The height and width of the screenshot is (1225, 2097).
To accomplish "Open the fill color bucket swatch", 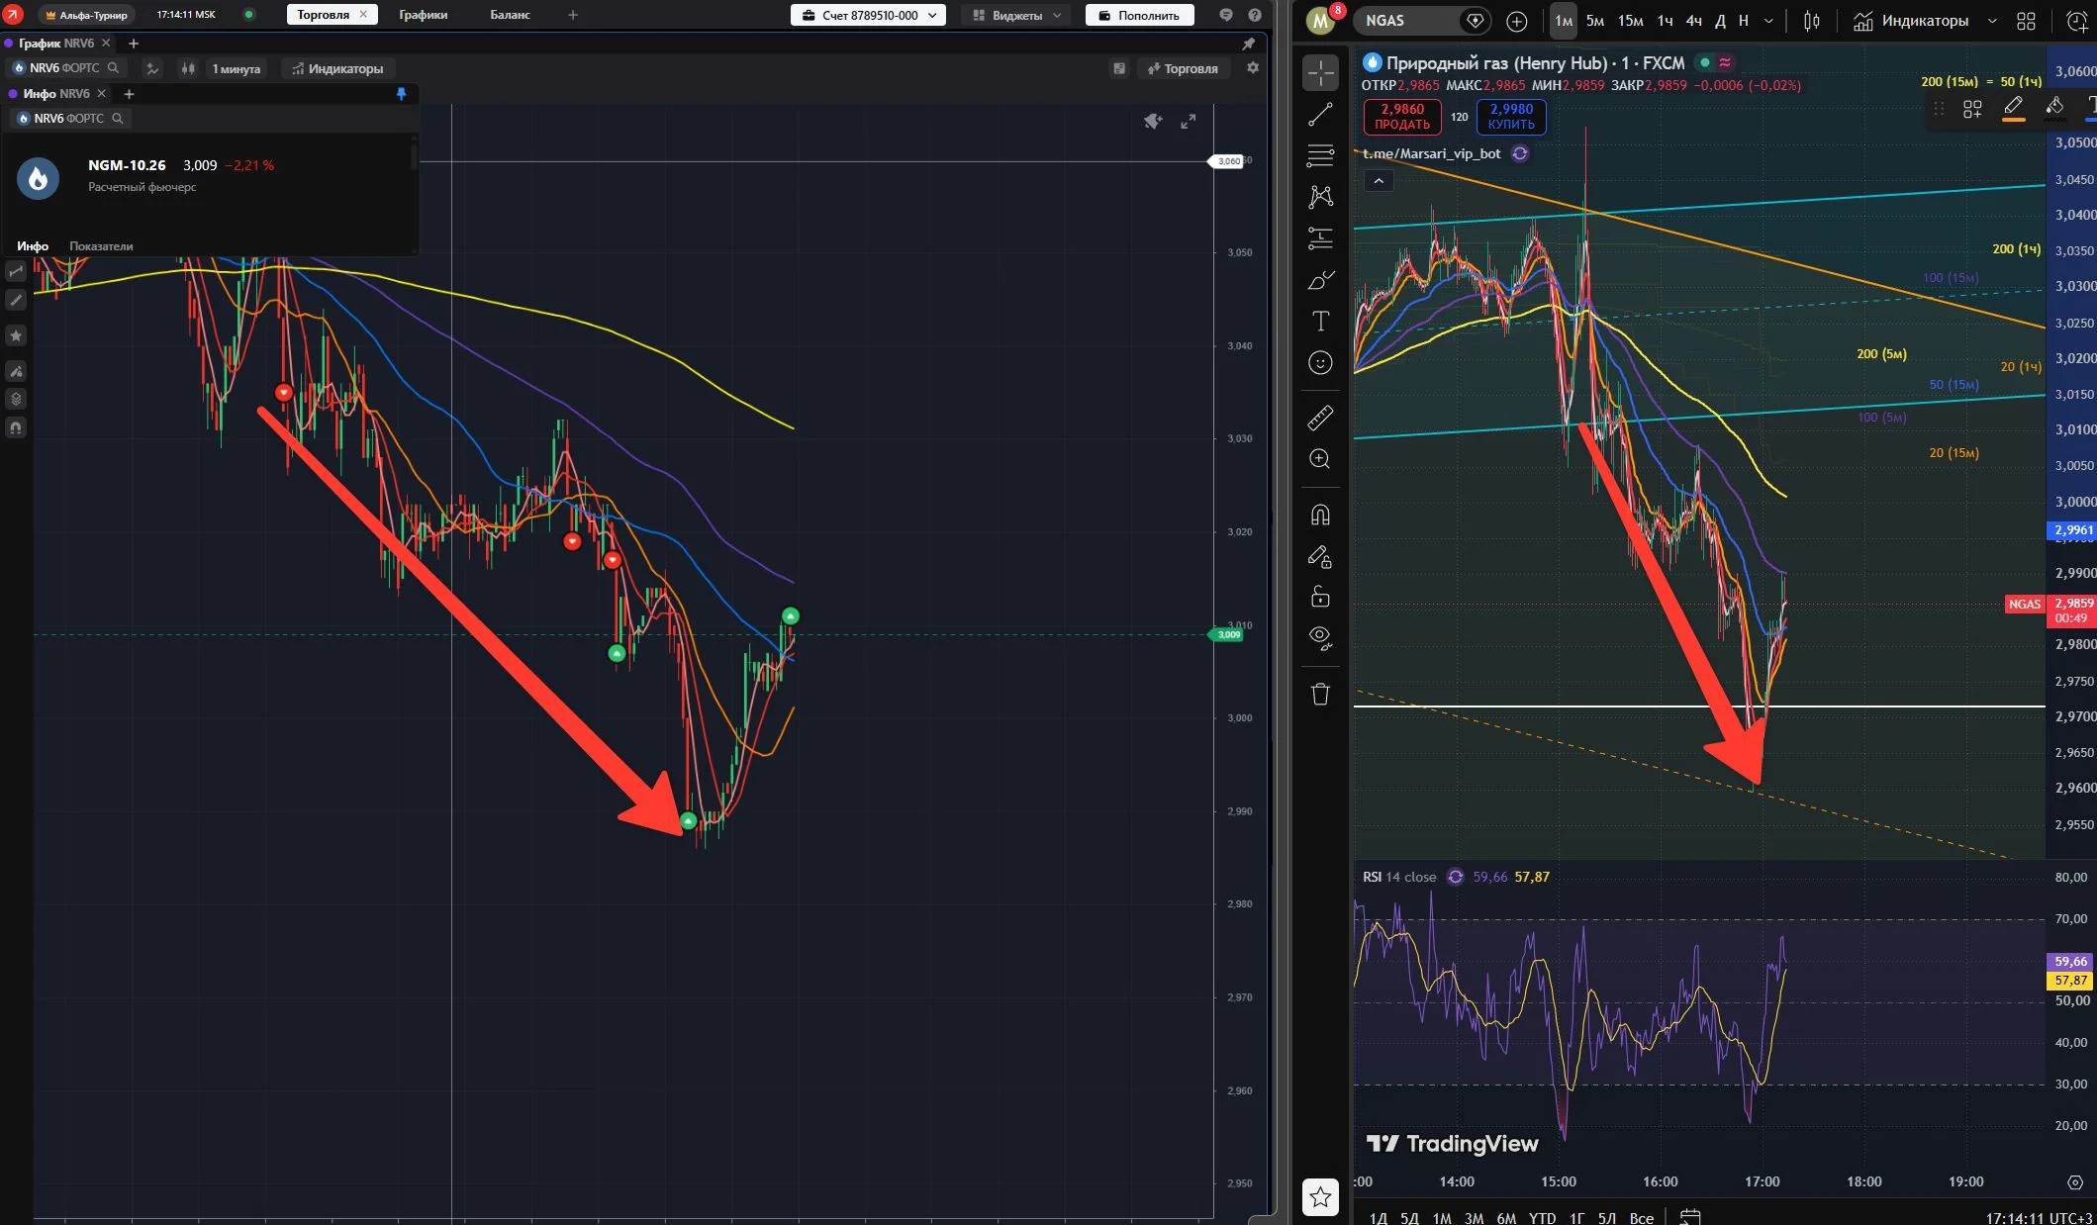I will [x=2054, y=108].
